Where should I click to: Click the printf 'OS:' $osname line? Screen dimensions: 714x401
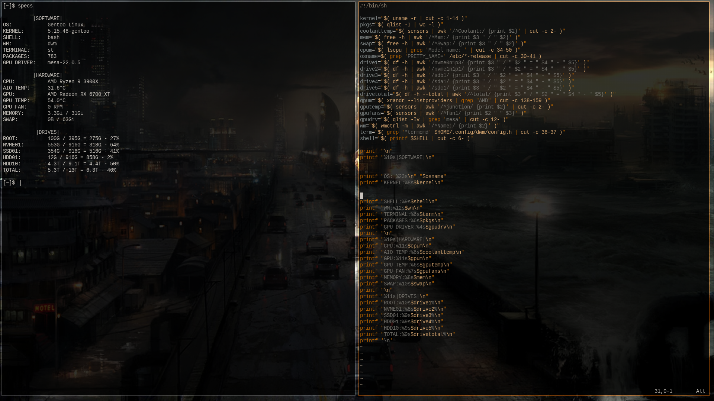(x=403, y=177)
